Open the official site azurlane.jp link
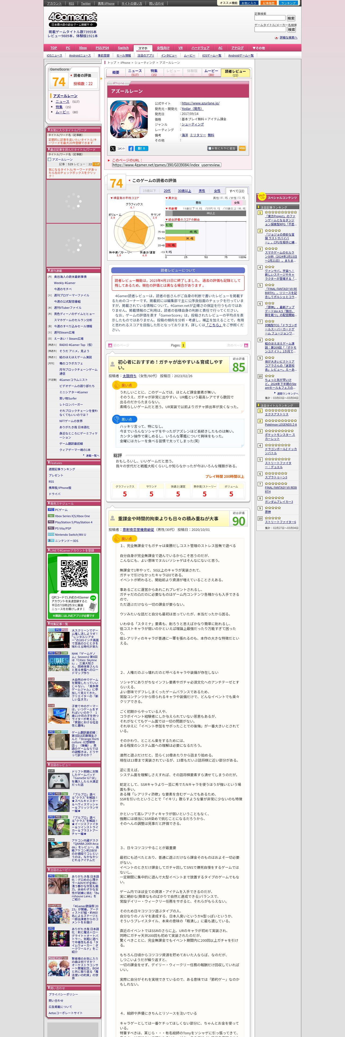This screenshot has width=345, height=1037. point(200,103)
